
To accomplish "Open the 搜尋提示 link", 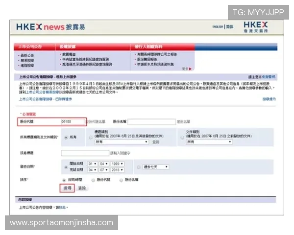I will click(x=269, y=99).
